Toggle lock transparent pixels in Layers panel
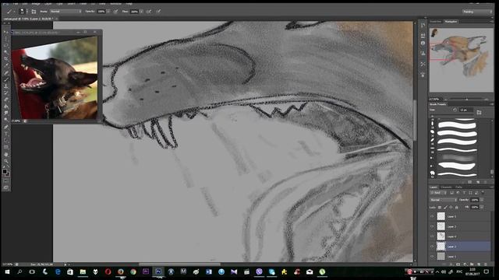 (440, 208)
